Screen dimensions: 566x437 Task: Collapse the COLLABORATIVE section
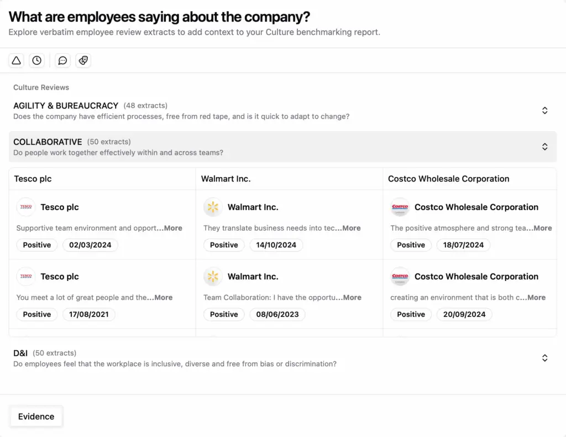point(544,147)
